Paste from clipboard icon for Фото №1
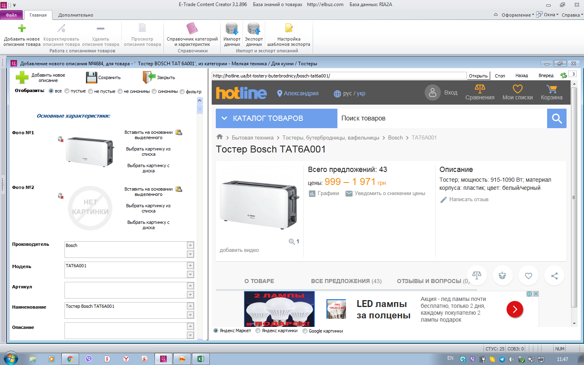This screenshot has width=584, height=365. (178, 132)
